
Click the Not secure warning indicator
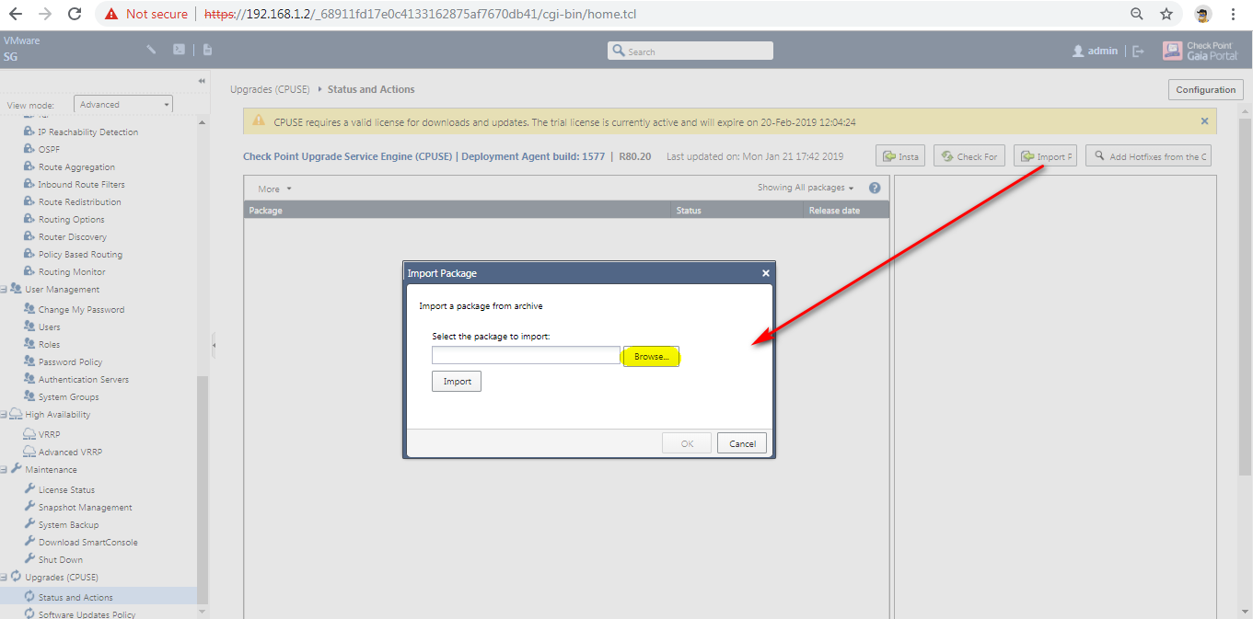(x=146, y=14)
